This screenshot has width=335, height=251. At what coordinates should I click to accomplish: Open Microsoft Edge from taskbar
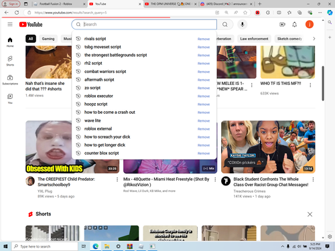pyautogui.click(x=96, y=246)
